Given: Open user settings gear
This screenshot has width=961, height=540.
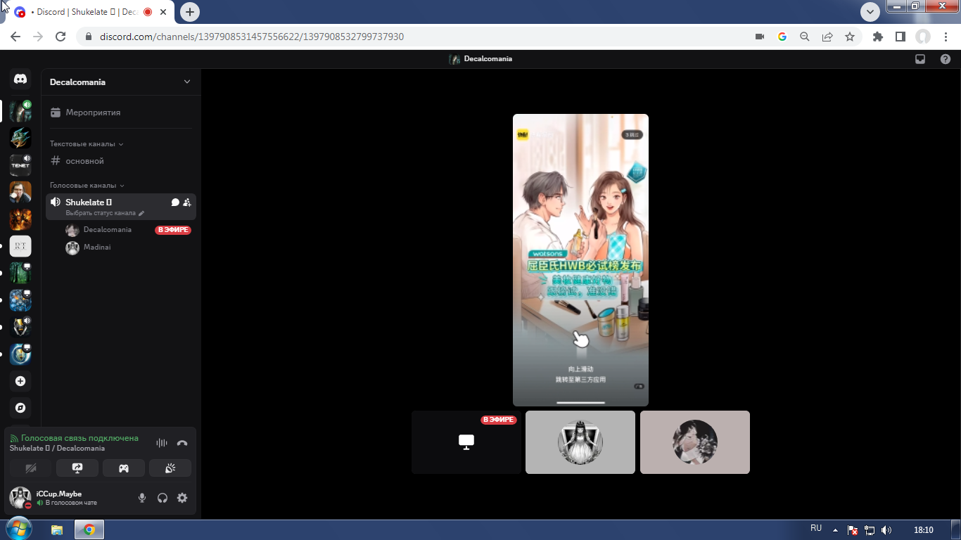Looking at the screenshot, I should tap(182, 498).
